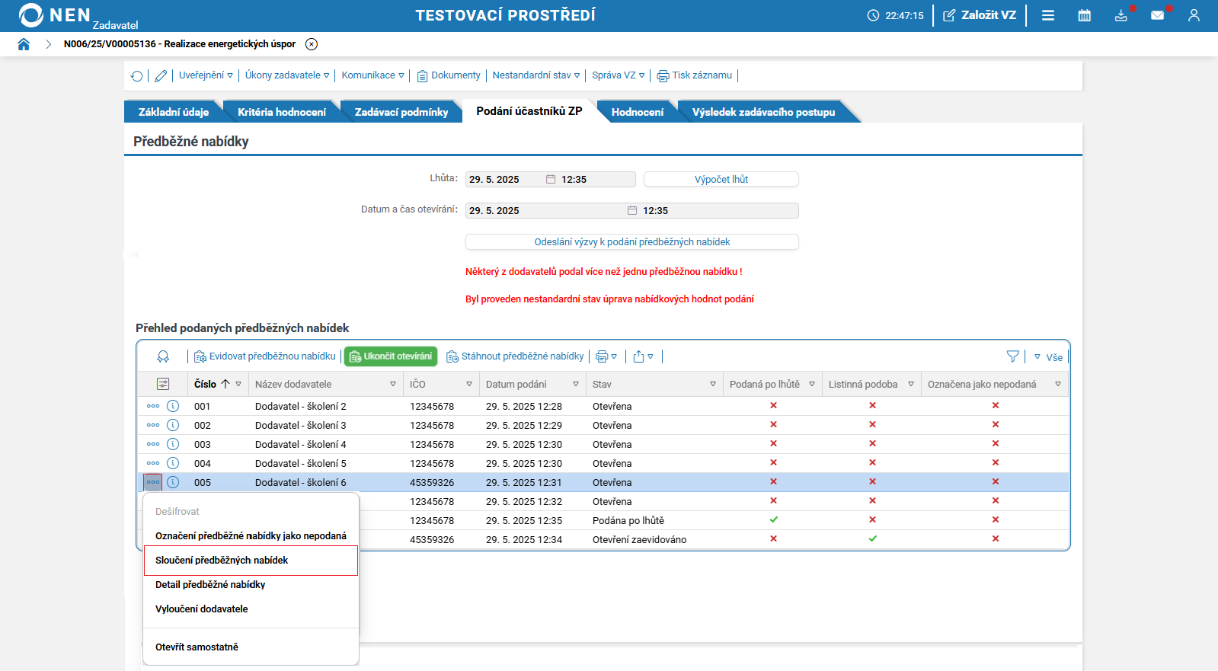Open the hamburger menu in header
The width and height of the screenshot is (1218, 671).
coord(1048,15)
